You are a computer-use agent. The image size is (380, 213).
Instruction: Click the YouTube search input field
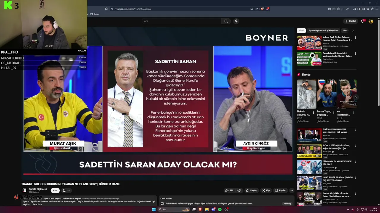181,21
